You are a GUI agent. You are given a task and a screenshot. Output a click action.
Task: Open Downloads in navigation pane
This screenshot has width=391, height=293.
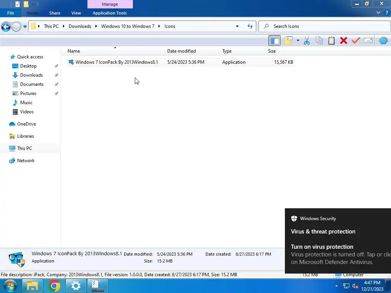coord(31,75)
